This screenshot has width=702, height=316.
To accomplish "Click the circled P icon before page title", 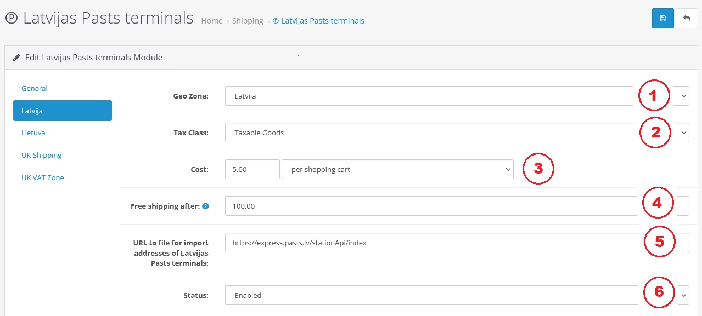I will tap(11, 18).
